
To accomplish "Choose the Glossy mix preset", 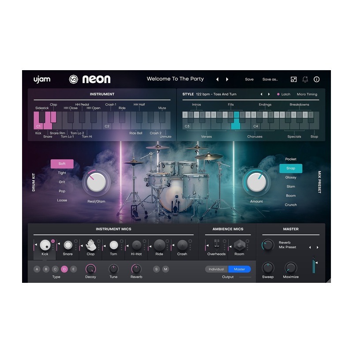I will pyautogui.click(x=291, y=177).
